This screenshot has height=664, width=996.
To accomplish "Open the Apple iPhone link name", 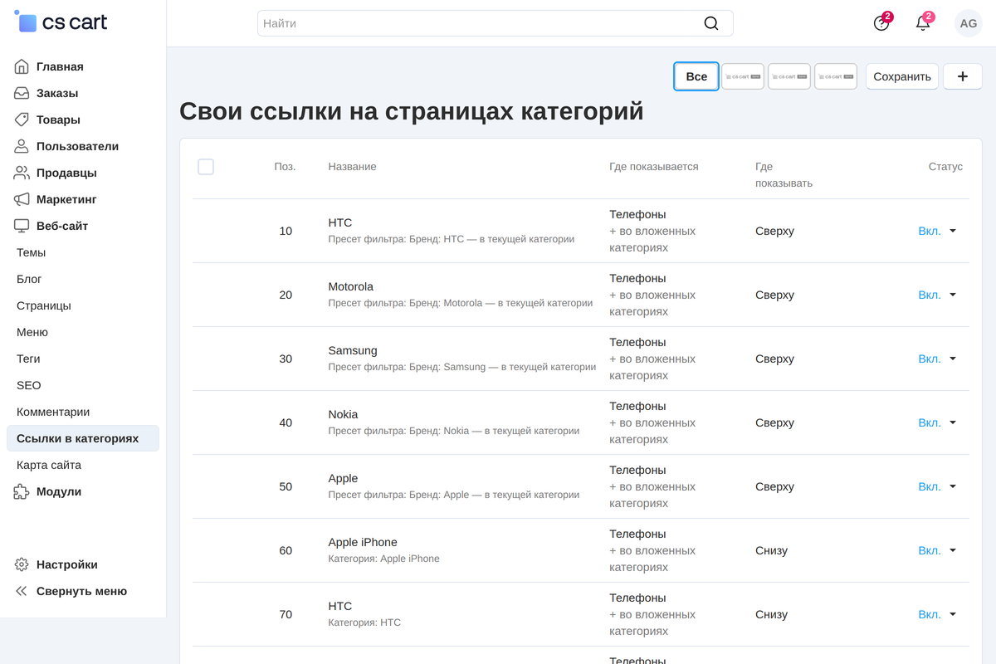I will click(x=363, y=542).
